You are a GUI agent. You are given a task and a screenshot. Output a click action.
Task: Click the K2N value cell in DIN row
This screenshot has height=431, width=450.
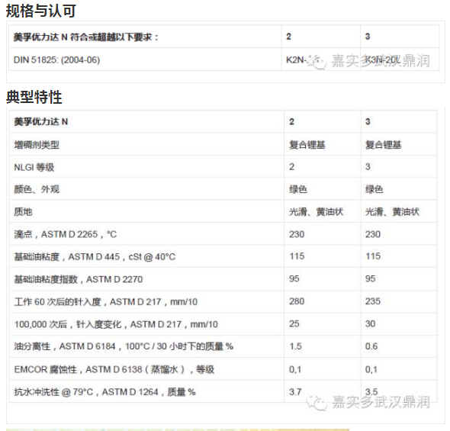pos(296,60)
